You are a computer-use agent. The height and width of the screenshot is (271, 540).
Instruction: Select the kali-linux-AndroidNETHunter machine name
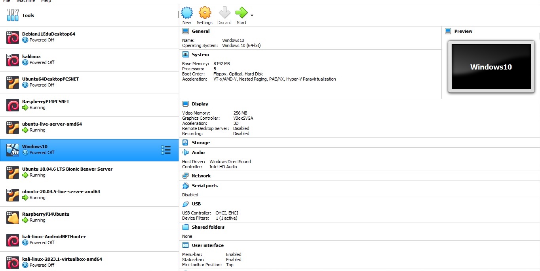pyautogui.click(x=54, y=237)
